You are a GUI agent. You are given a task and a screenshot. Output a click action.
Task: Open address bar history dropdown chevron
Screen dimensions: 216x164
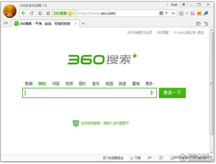tap(173, 13)
